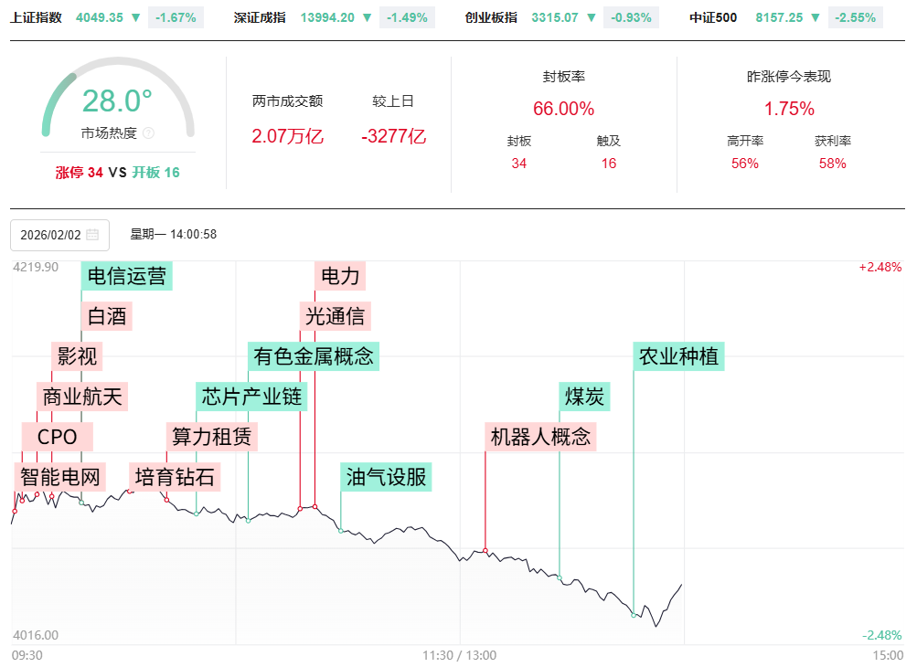Open the calendar icon in the date box
The image size is (917, 667).
click(92, 235)
